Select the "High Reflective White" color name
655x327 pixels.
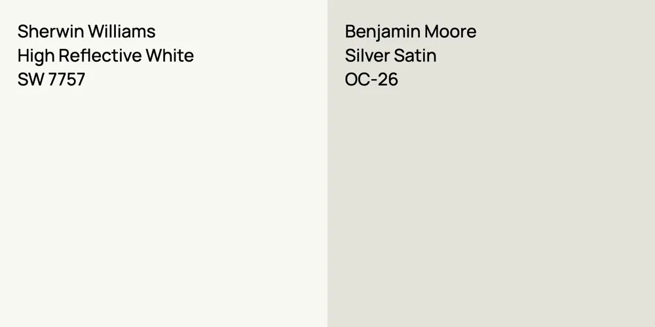[x=105, y=56]
